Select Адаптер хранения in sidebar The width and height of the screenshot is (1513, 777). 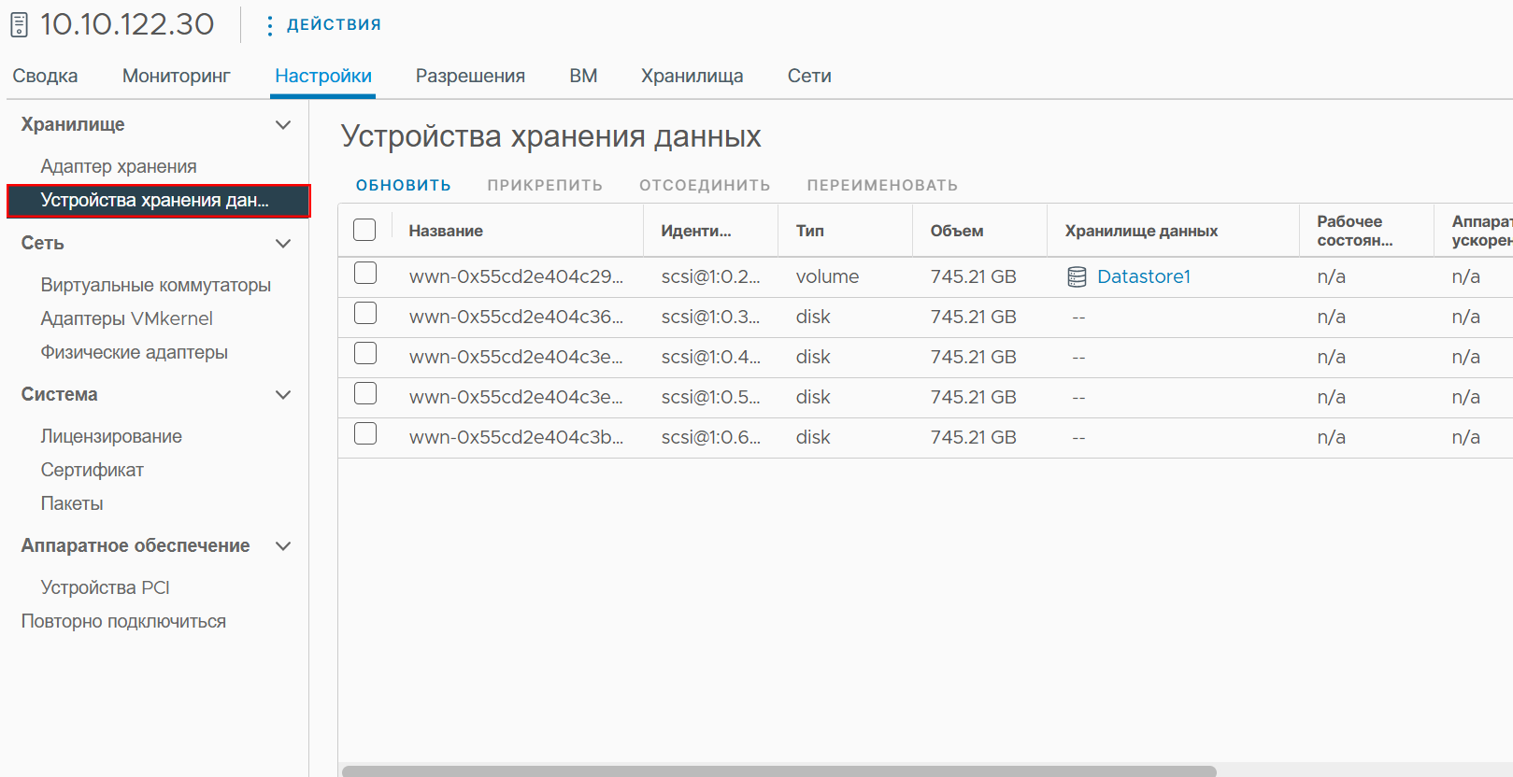coord(119,166)
